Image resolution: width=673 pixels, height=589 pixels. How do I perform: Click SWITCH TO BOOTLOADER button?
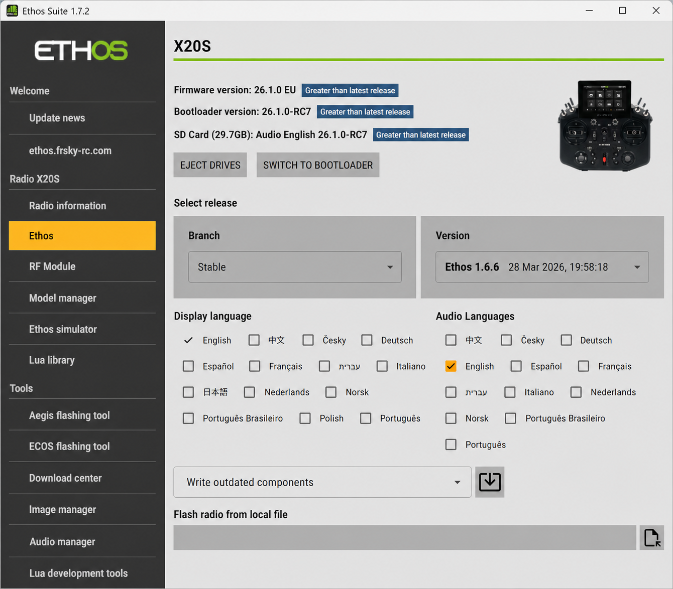(x=318, y=165)
